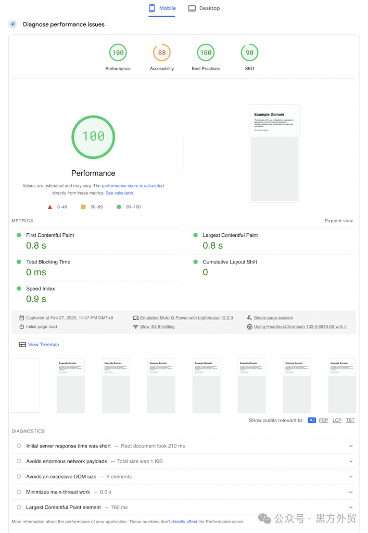Screen dimensions: 368x533
Task: Click the First Contentful Paint 0.8 s value
Action: click(36, 246)
